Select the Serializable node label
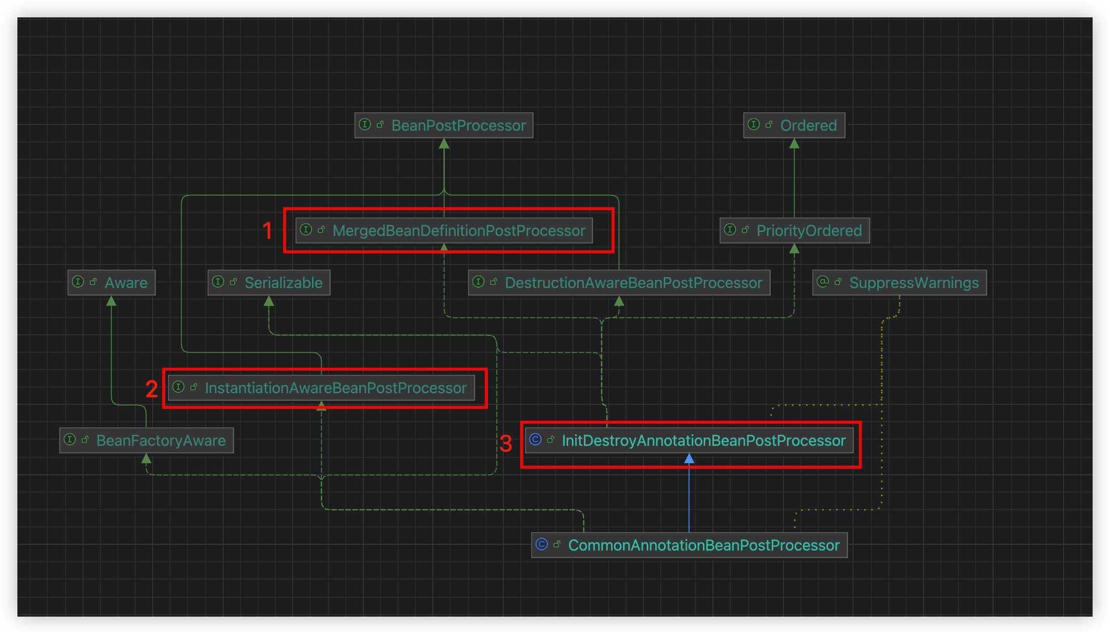This screenshot has height=634, width=1110. click(x=284, y=283)
